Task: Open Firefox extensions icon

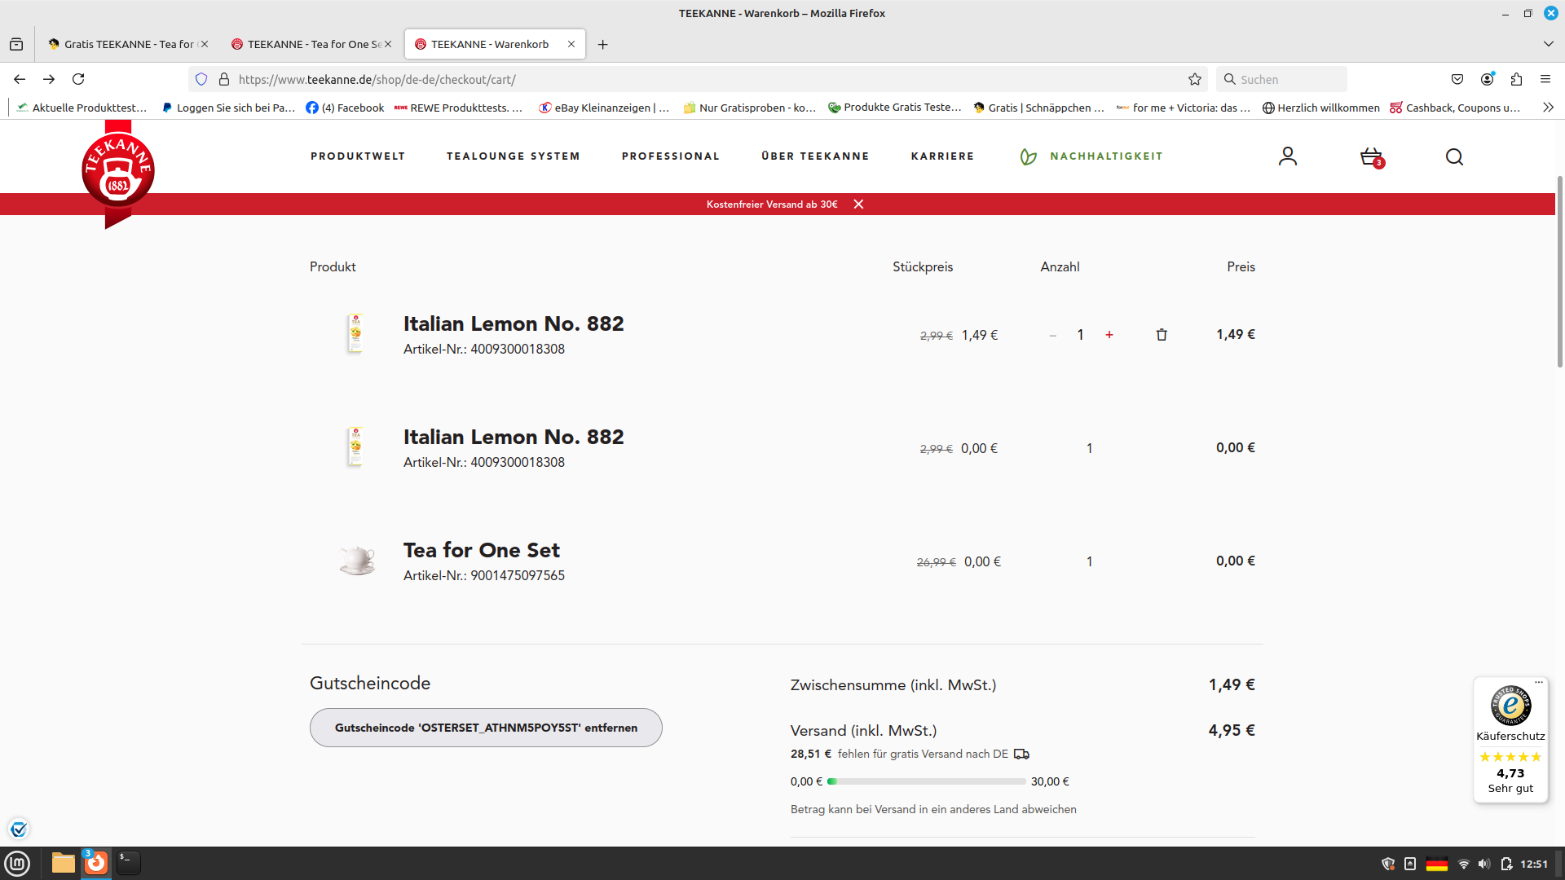Action: pos(1516,79)
